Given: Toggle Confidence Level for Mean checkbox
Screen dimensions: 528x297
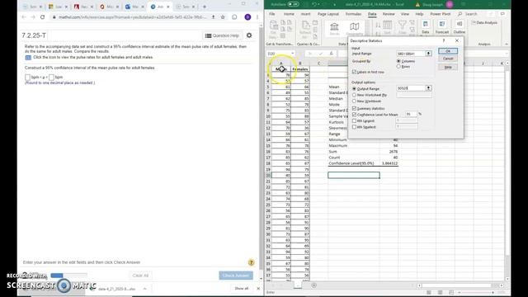Looking at the screenshot, I should [x=354, y=115].
